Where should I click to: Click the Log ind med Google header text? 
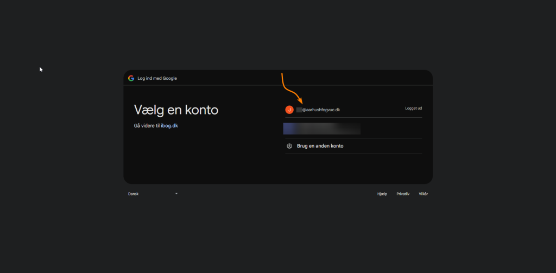coord(157,78)
